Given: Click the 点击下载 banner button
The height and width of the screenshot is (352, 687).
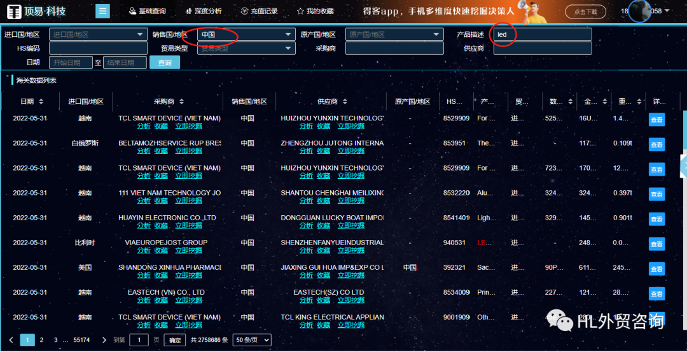Looking at the screenshot, I should (585, 12).
